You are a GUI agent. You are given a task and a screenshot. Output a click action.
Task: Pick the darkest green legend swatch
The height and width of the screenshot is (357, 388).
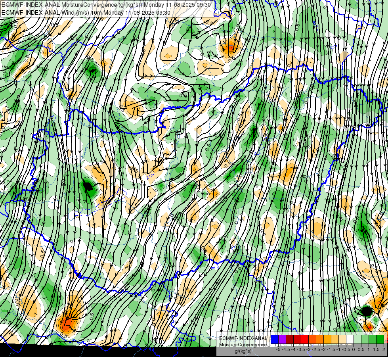(x=380, y=340)
